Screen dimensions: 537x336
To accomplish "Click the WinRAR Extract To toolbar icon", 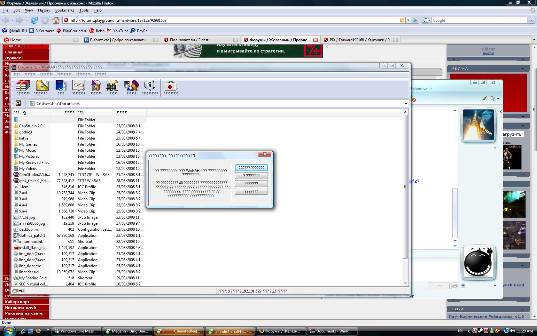I will [x=42, y=87].
